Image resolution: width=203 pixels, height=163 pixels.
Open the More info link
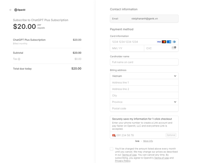pos(148,141)
